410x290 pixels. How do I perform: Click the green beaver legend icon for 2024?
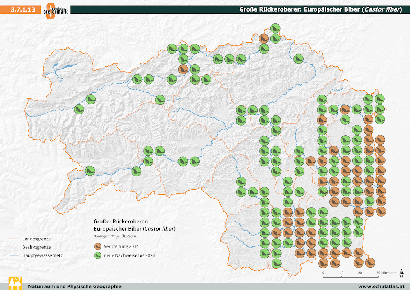tap(98, 256)
